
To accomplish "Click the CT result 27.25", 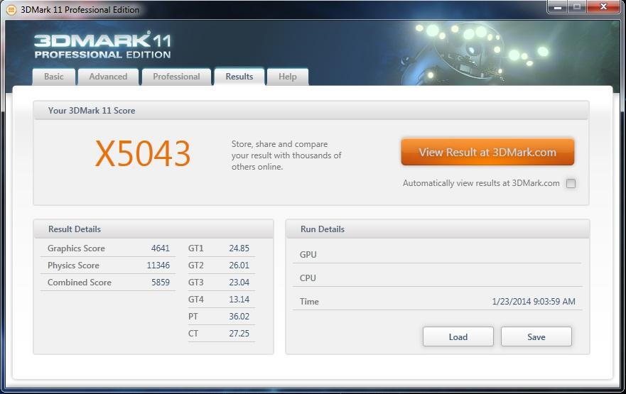I will (239, 334).
